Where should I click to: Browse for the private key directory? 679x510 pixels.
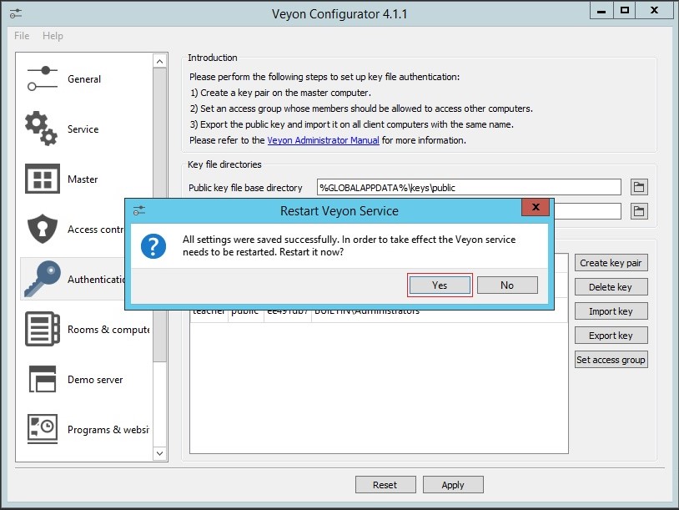pyautogui.click(x=638, y=211)
